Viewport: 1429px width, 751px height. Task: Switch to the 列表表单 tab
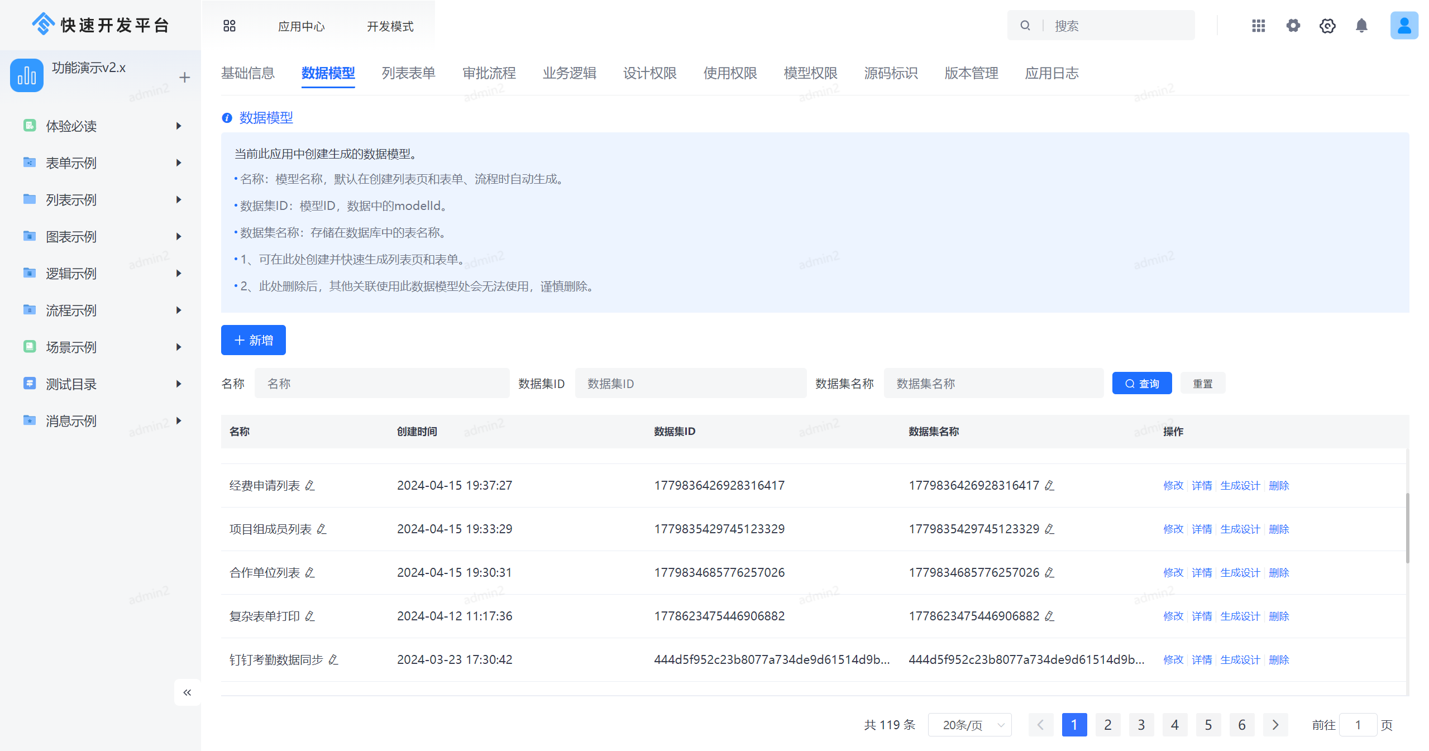click(408, 73)
